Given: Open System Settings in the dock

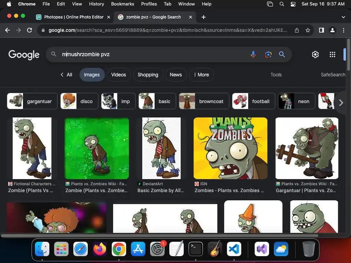Looking at the screenshot, I should pyautogui.click(x=157, y=249).
